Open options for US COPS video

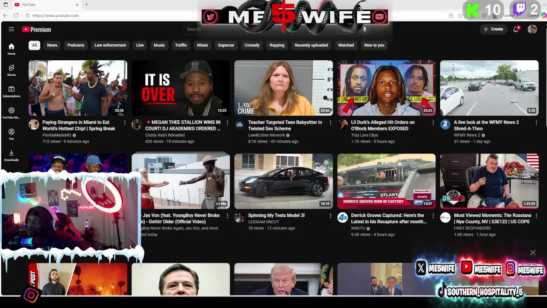pyautogui.click(x=536, y=216)
